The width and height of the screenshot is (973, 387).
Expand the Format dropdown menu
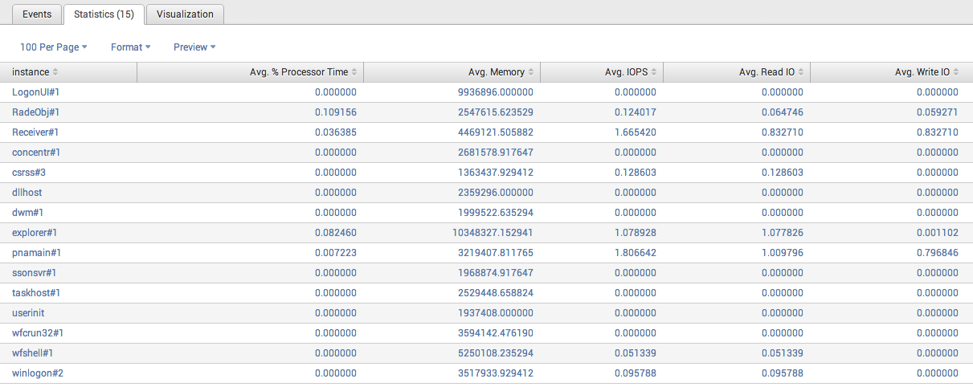coord(130,47)
